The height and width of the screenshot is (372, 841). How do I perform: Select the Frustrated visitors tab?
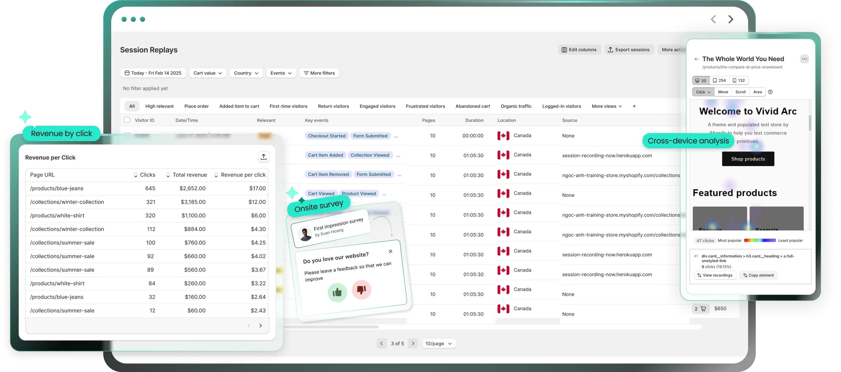[425, 106]
